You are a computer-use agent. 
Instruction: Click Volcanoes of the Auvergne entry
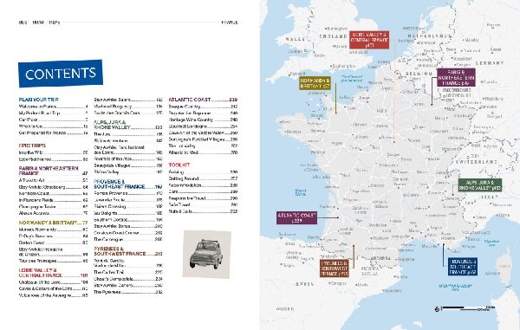[54, 295]
